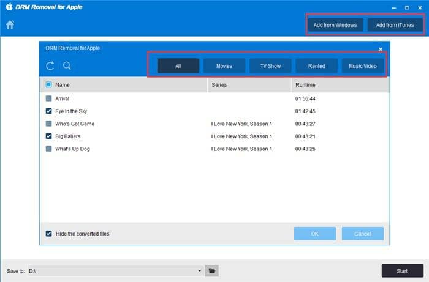Toggle Hide the converted files checkbox

(x=48, y=234)
